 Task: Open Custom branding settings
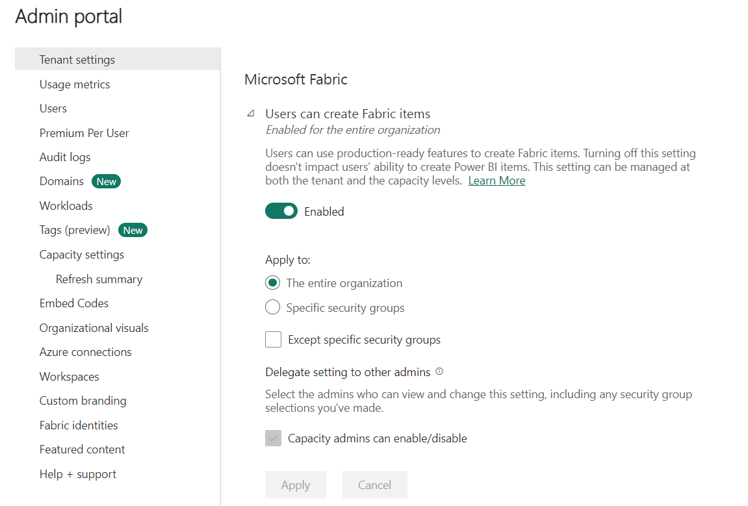pyautogui.click(x=83, y=401)
